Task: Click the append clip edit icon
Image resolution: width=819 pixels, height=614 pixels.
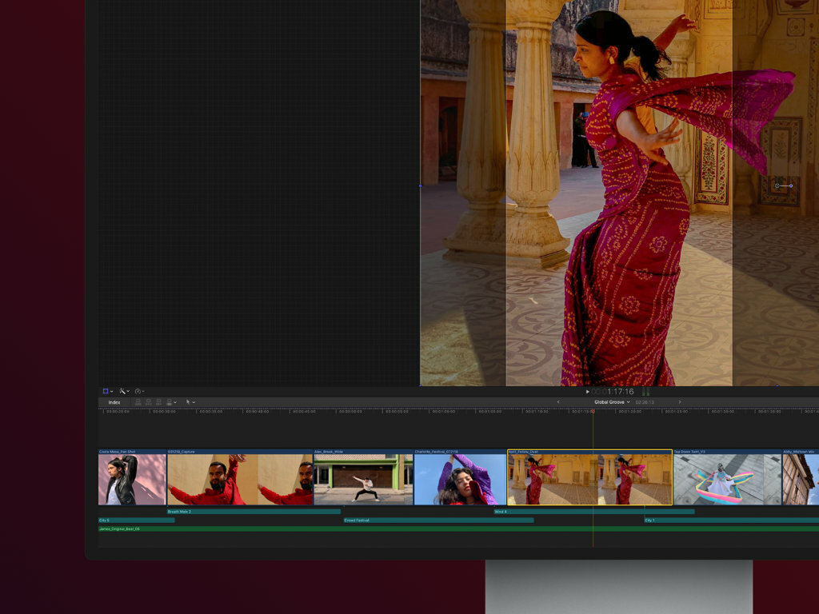Action: coord(159,402)
